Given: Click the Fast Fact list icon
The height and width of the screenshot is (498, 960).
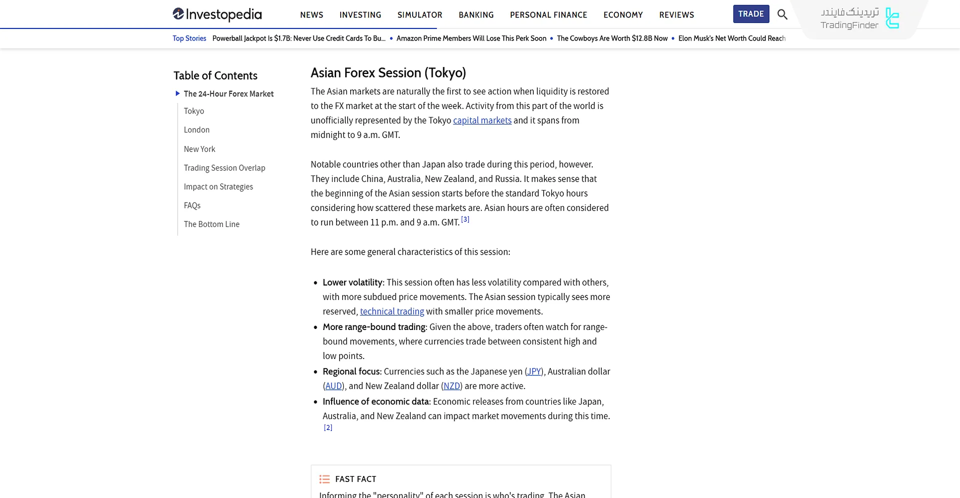Looking at the screenshot, I should (325, 479).
